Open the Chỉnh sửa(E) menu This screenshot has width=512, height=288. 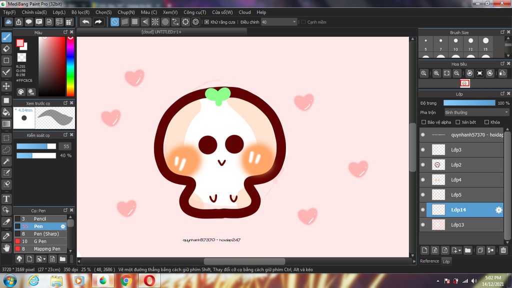pyautogui.click(x=34, y=12)
